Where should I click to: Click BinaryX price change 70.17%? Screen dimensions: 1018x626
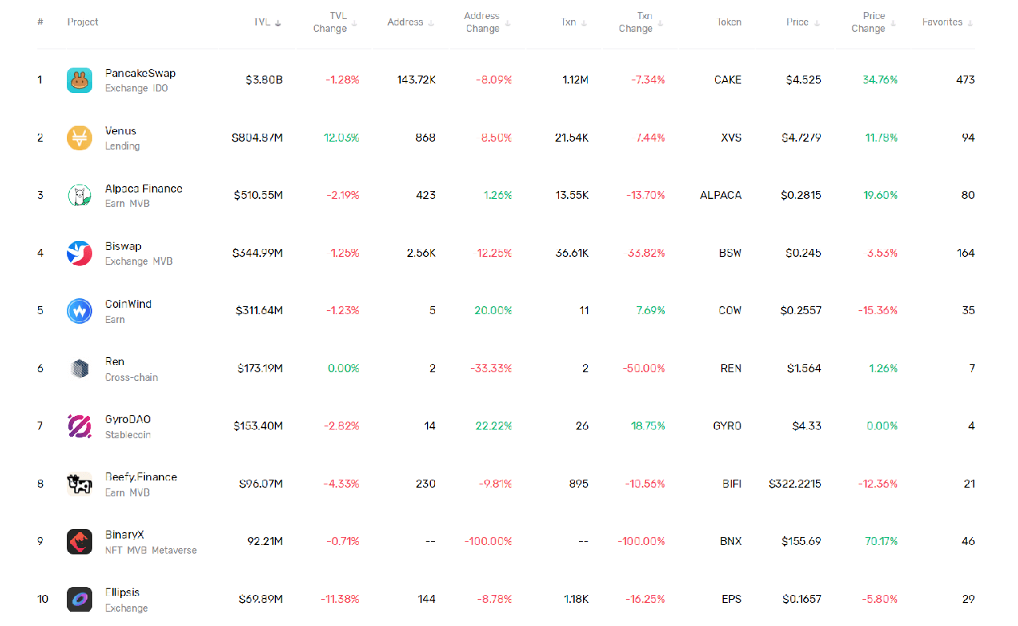pyautogui.click(x=881, y=541)
